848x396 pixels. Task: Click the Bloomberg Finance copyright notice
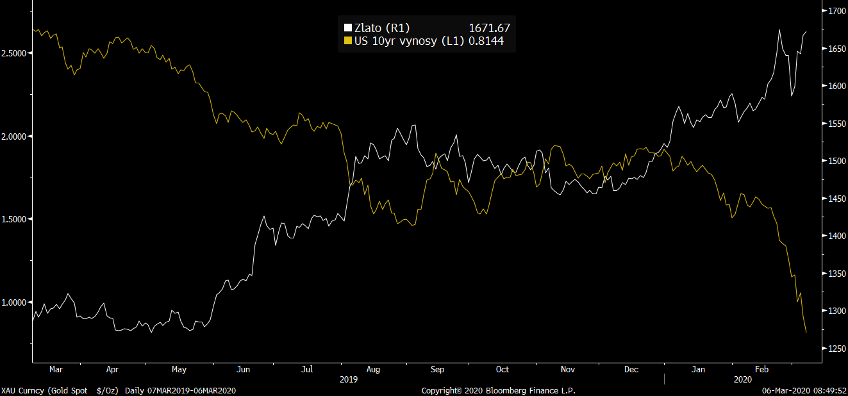click(x=498, y=390)
